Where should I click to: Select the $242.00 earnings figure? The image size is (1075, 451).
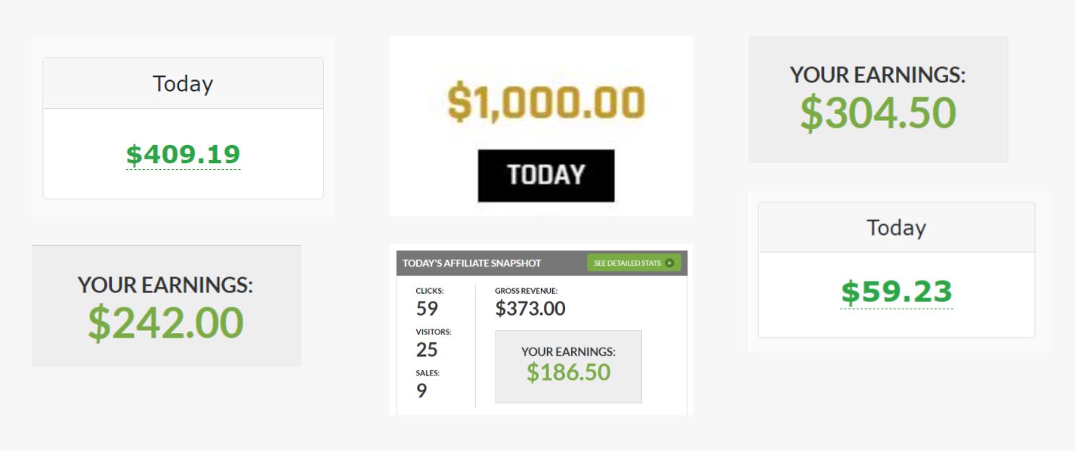coord(165,323)
